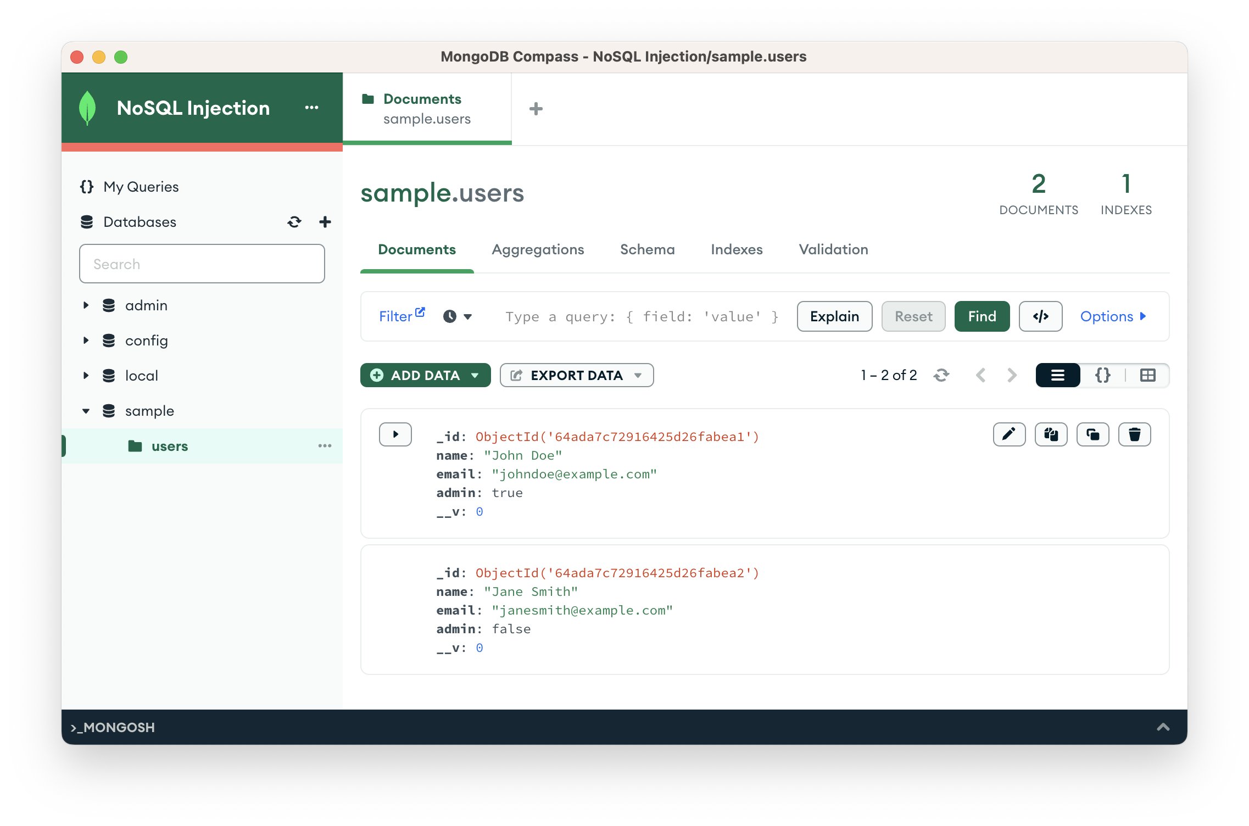Switch to JSON view
1249x826 pixels.
pos(1102,375)
